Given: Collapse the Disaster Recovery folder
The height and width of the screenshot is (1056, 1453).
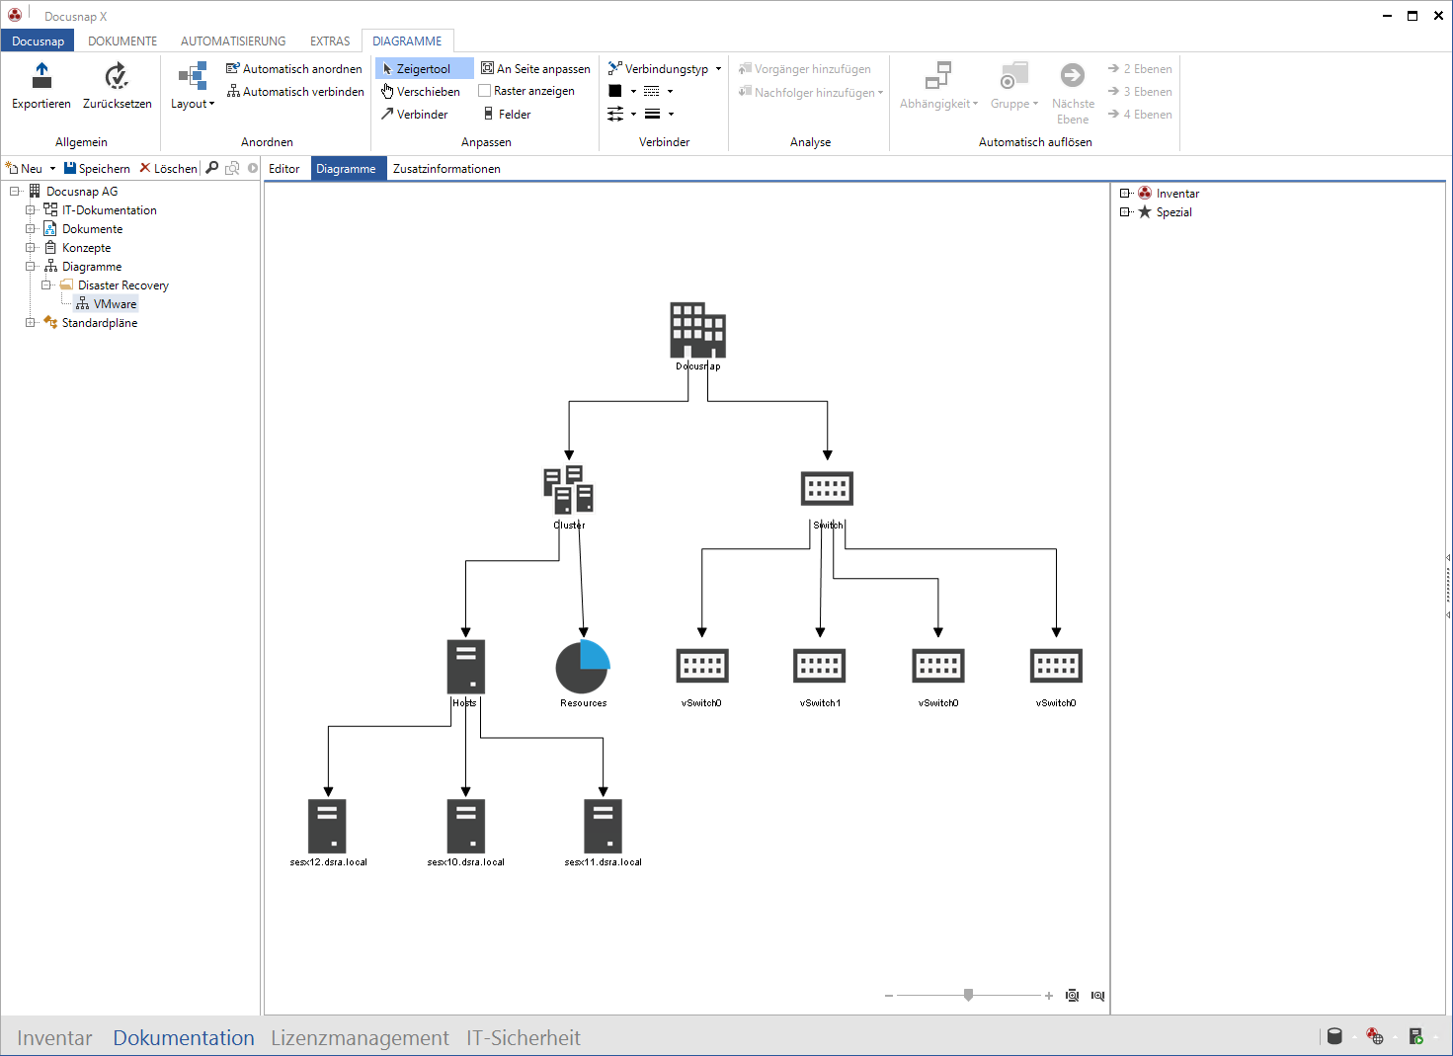Looking at the screenshot, I should (46, 285).
